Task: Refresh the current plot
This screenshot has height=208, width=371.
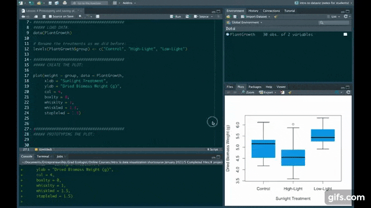Action: pos(348,92)
